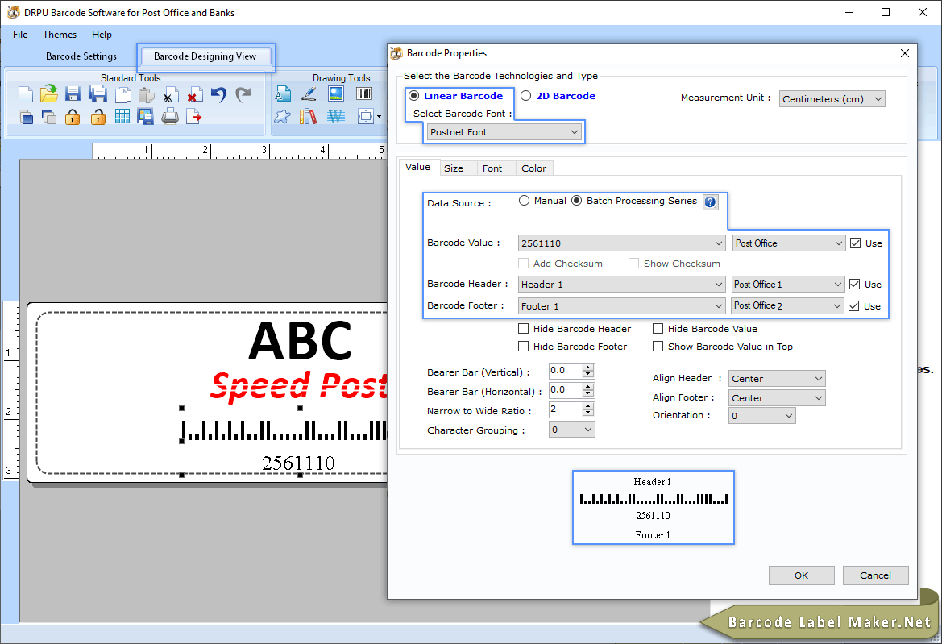Screen dimensions: 942x644
Task: Open the Postnet Font barcode font dropdown
Action: [x=504, y=132]
